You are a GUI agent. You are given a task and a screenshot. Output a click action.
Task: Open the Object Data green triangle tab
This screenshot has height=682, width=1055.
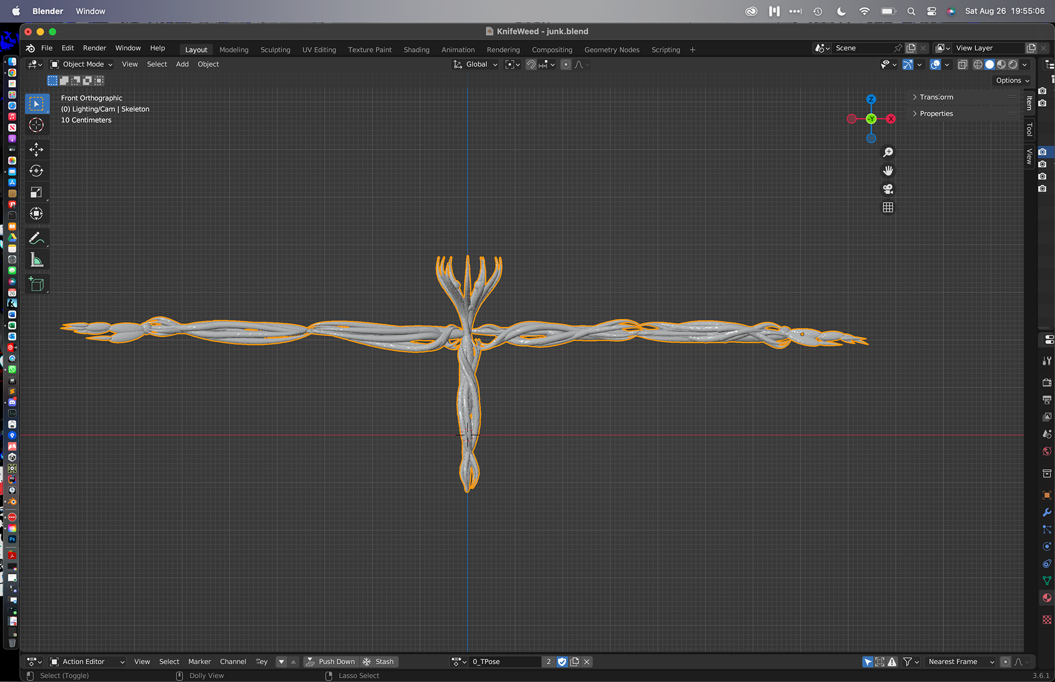click(1047, 581)
